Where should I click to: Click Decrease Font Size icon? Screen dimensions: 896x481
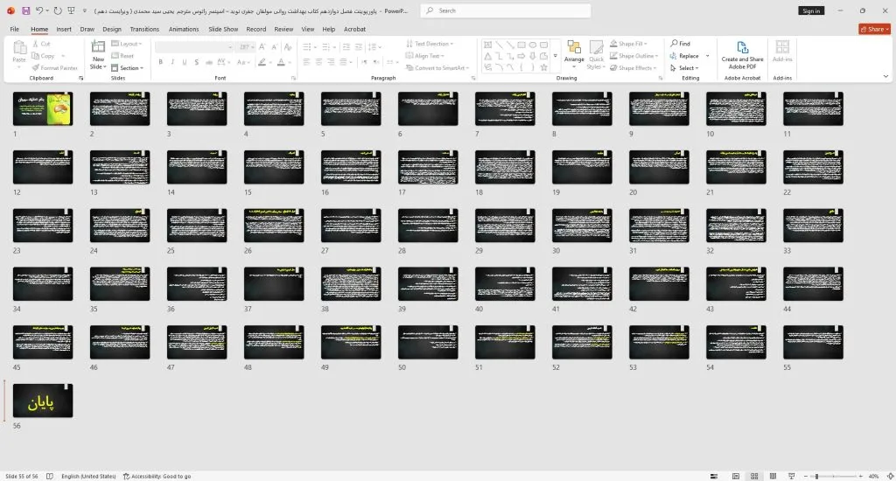(274, 47)
